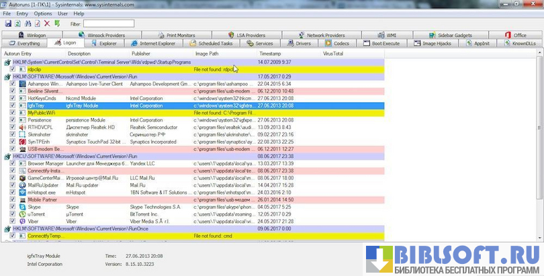Click the binoculars Find icon
544x276 pixels.
28,24
